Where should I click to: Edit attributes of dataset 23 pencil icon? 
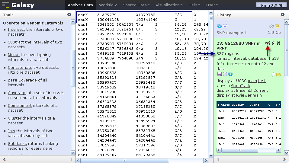click(x=273, y=43)
